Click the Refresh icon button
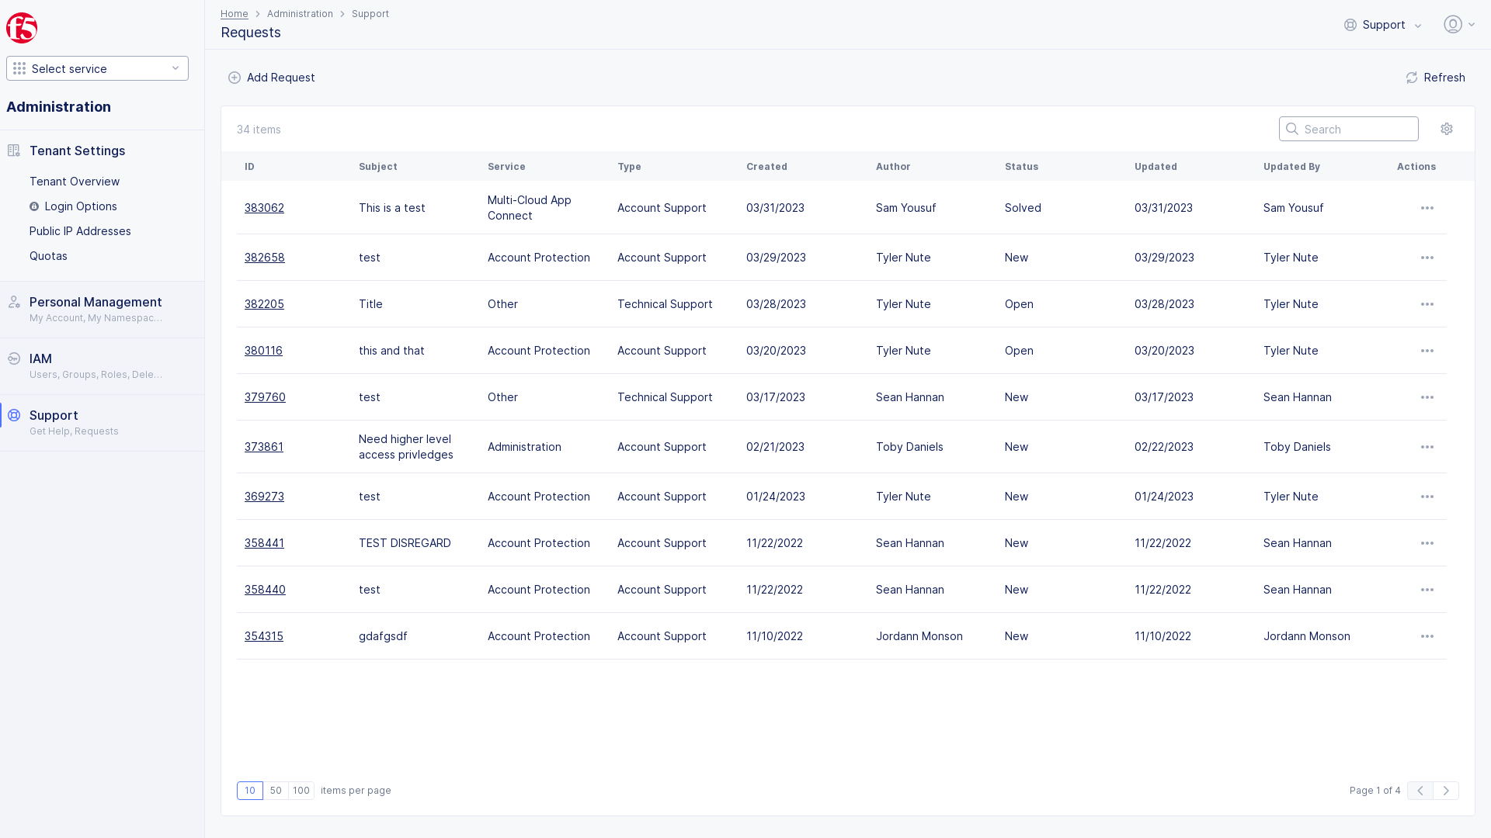The width and height of the screenshot is (1491, 838). click(x=1411, y=78)
